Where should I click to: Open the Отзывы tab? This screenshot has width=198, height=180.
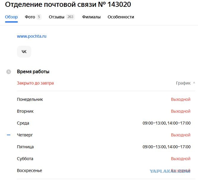point(56,17)
